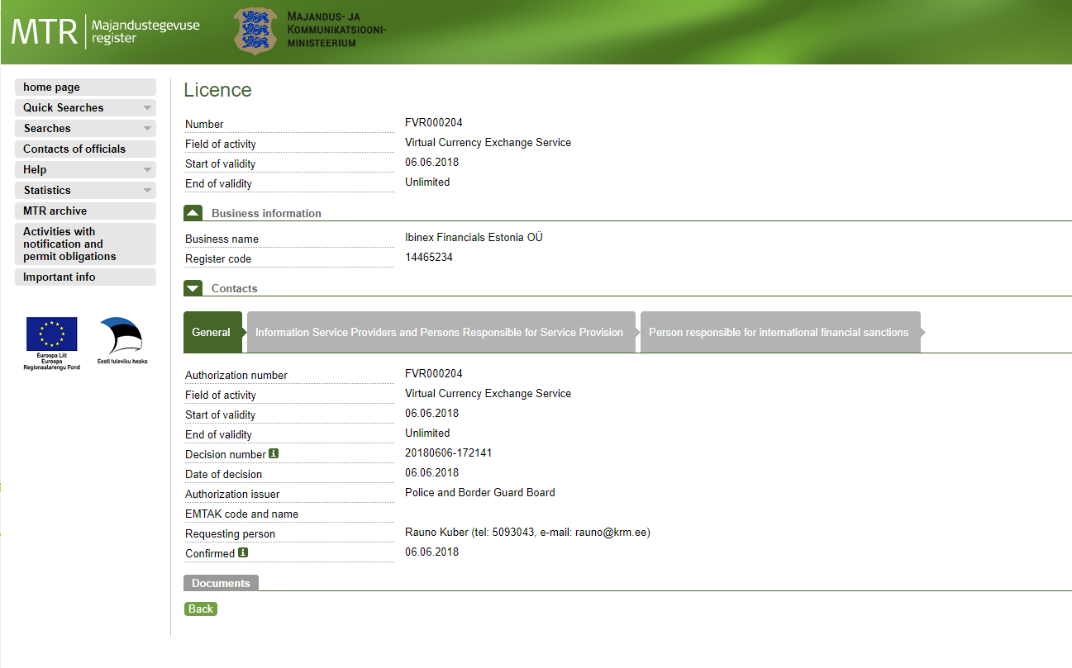
Task: Go to home page in sidebar
Action: click(x=85, y=88)
